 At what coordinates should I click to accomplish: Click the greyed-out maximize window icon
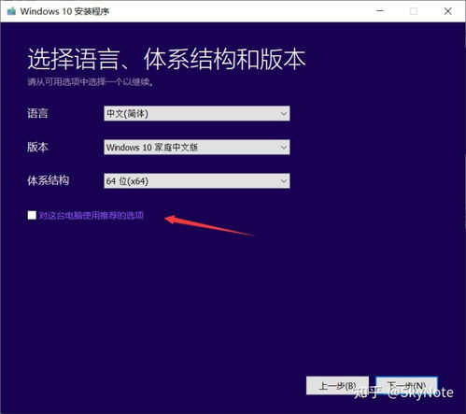pos(414,11)
